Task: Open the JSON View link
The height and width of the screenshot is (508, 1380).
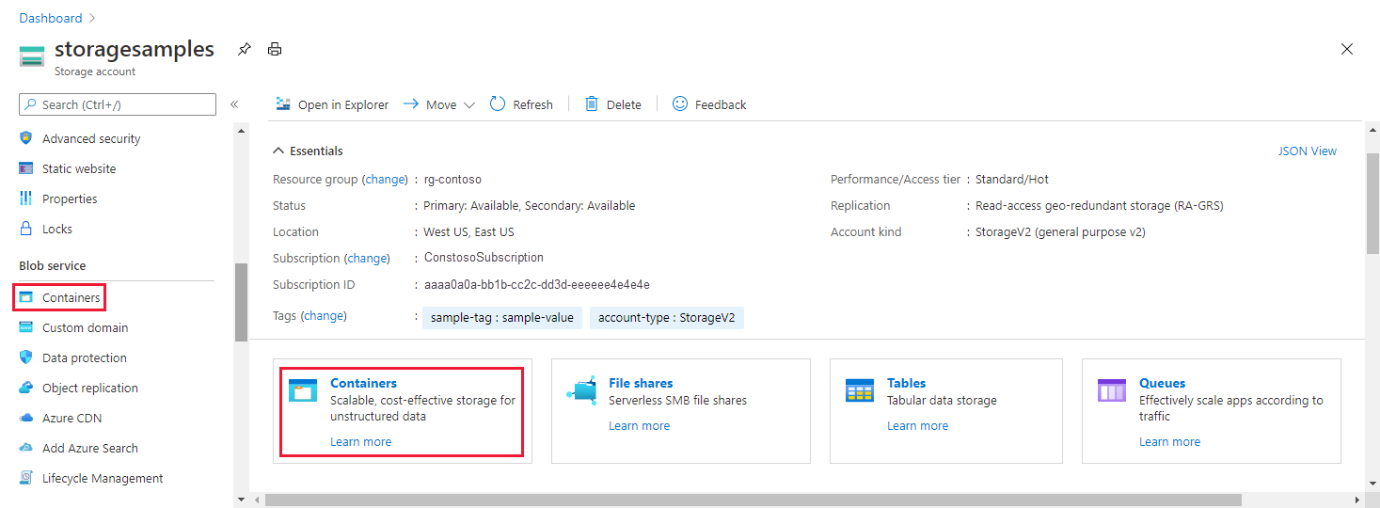Action: pos(1307,151)
